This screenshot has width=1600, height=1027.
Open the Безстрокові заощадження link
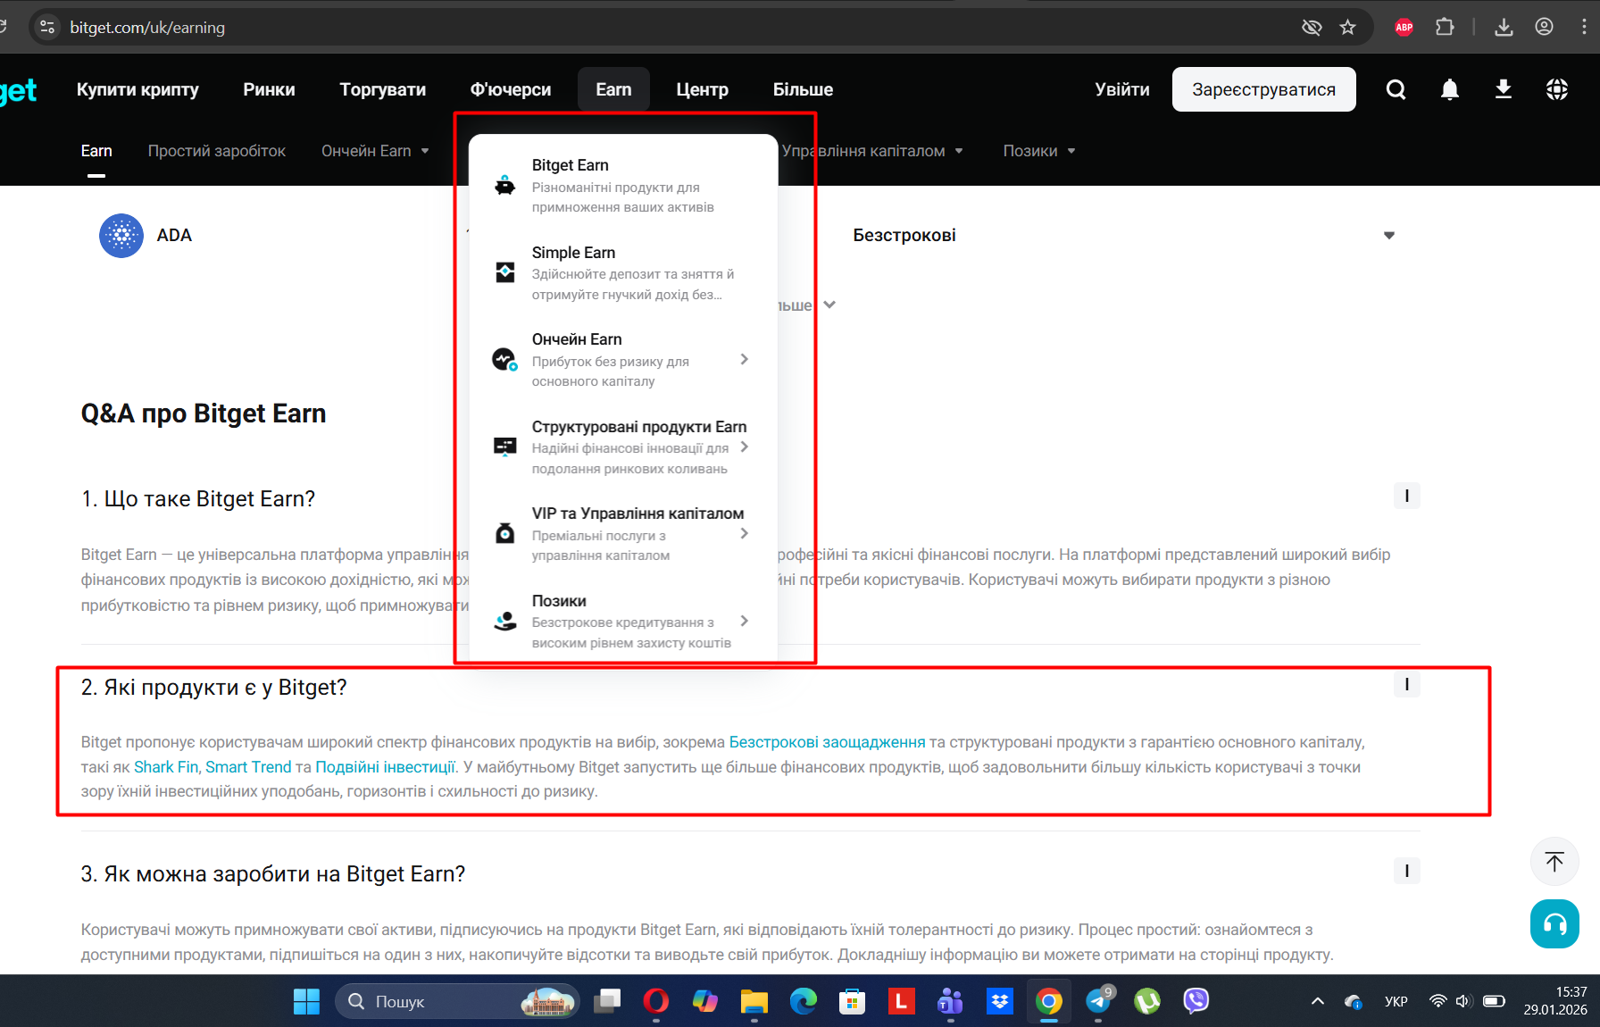pyautogui.click(x=828, y=742)
